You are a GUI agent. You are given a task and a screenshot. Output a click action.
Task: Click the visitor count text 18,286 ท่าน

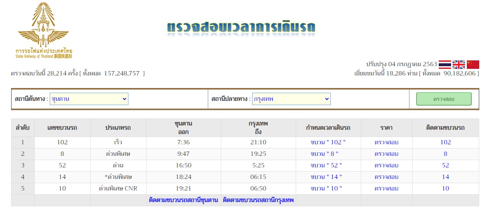click(402, 73)
